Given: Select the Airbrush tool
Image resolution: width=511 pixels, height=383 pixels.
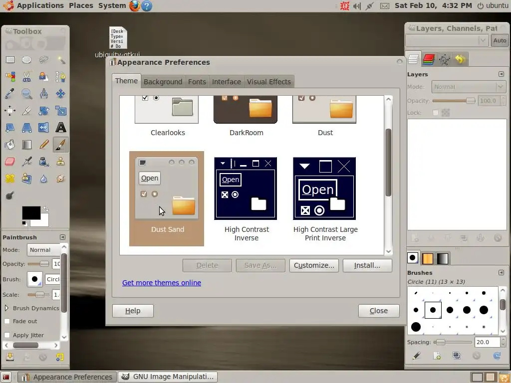Looking at the screenshot, I should pyautogui.click(x=27, y=161).
